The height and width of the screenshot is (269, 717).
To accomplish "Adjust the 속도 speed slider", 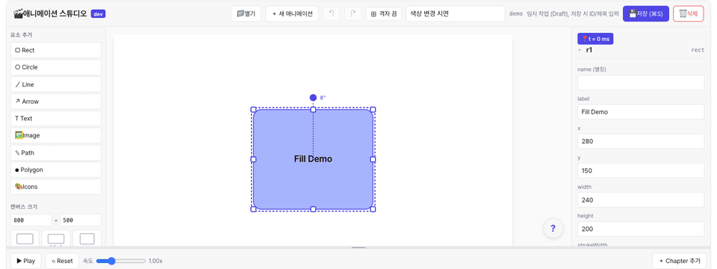I will pyautogui.click(x=121, y=261).
